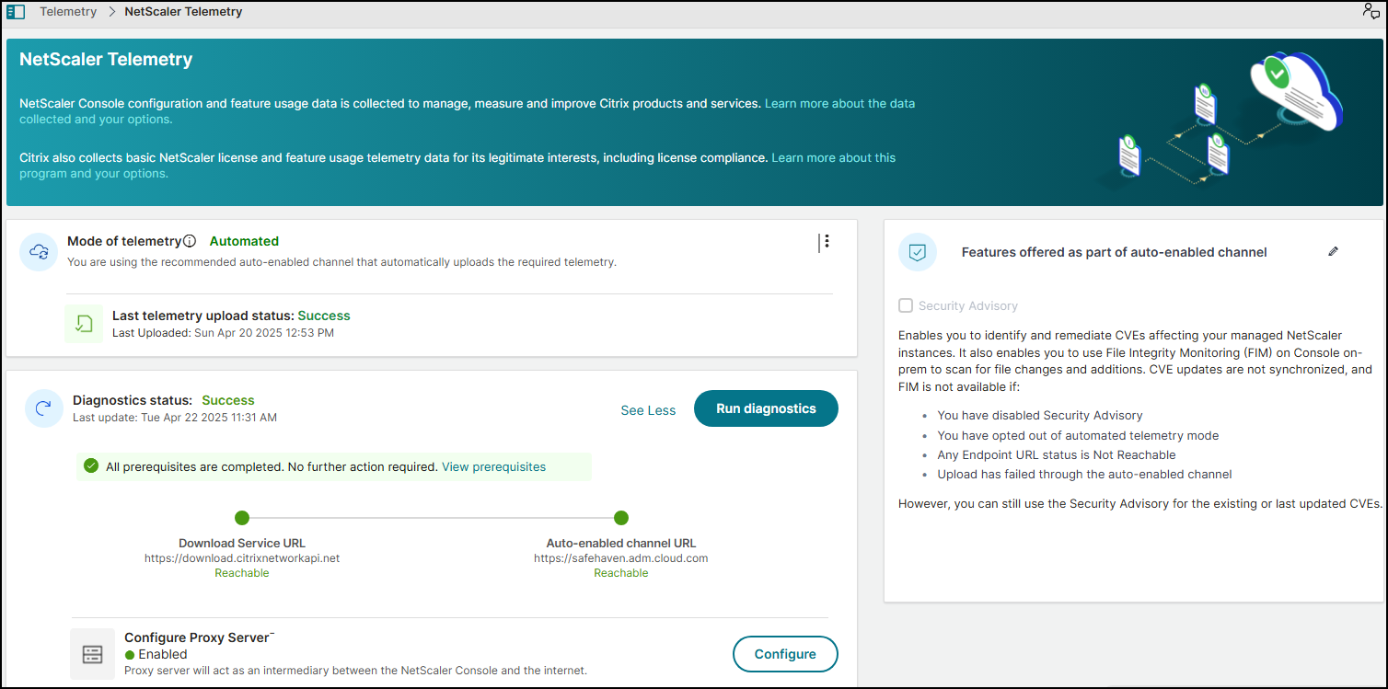Click Features offered as part of auto-enabled channel heading
This screenshot has width=1388, height=689.
1115,252
